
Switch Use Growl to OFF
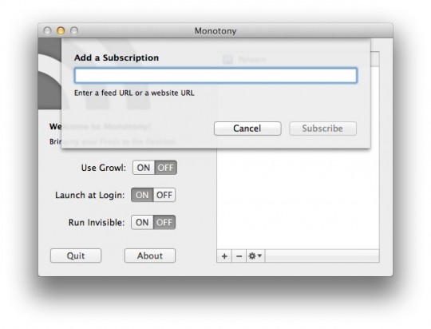[165, 168]
